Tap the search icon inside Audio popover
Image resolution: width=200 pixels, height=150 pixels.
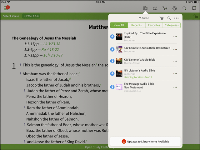169,18
